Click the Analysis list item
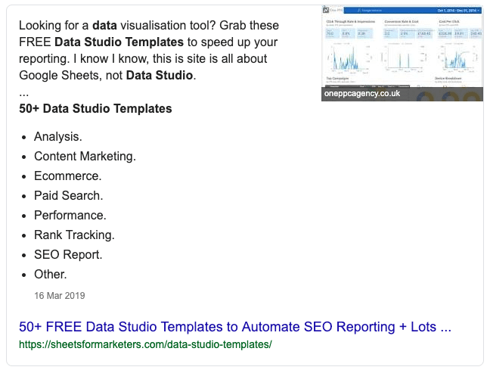The image size is (490, 370). [58, 137]
